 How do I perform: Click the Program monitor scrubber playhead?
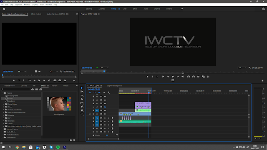[104, 71]
